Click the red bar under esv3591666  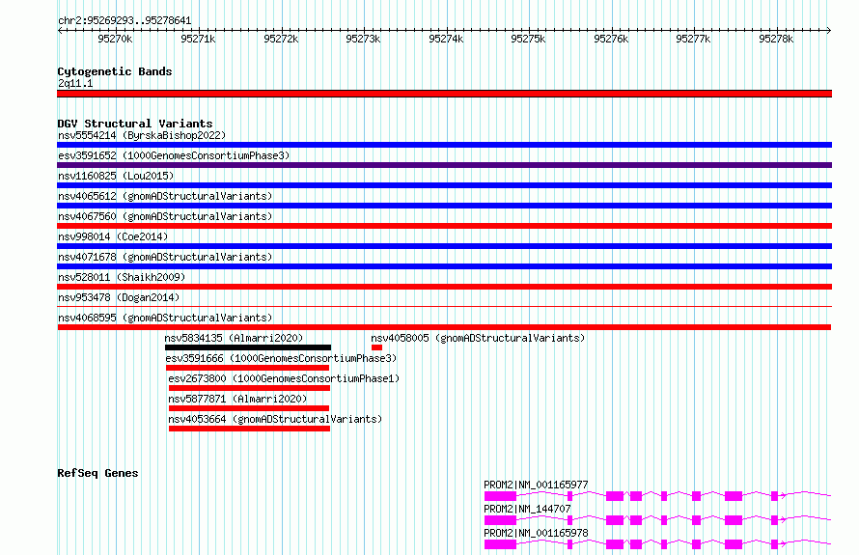248,368
